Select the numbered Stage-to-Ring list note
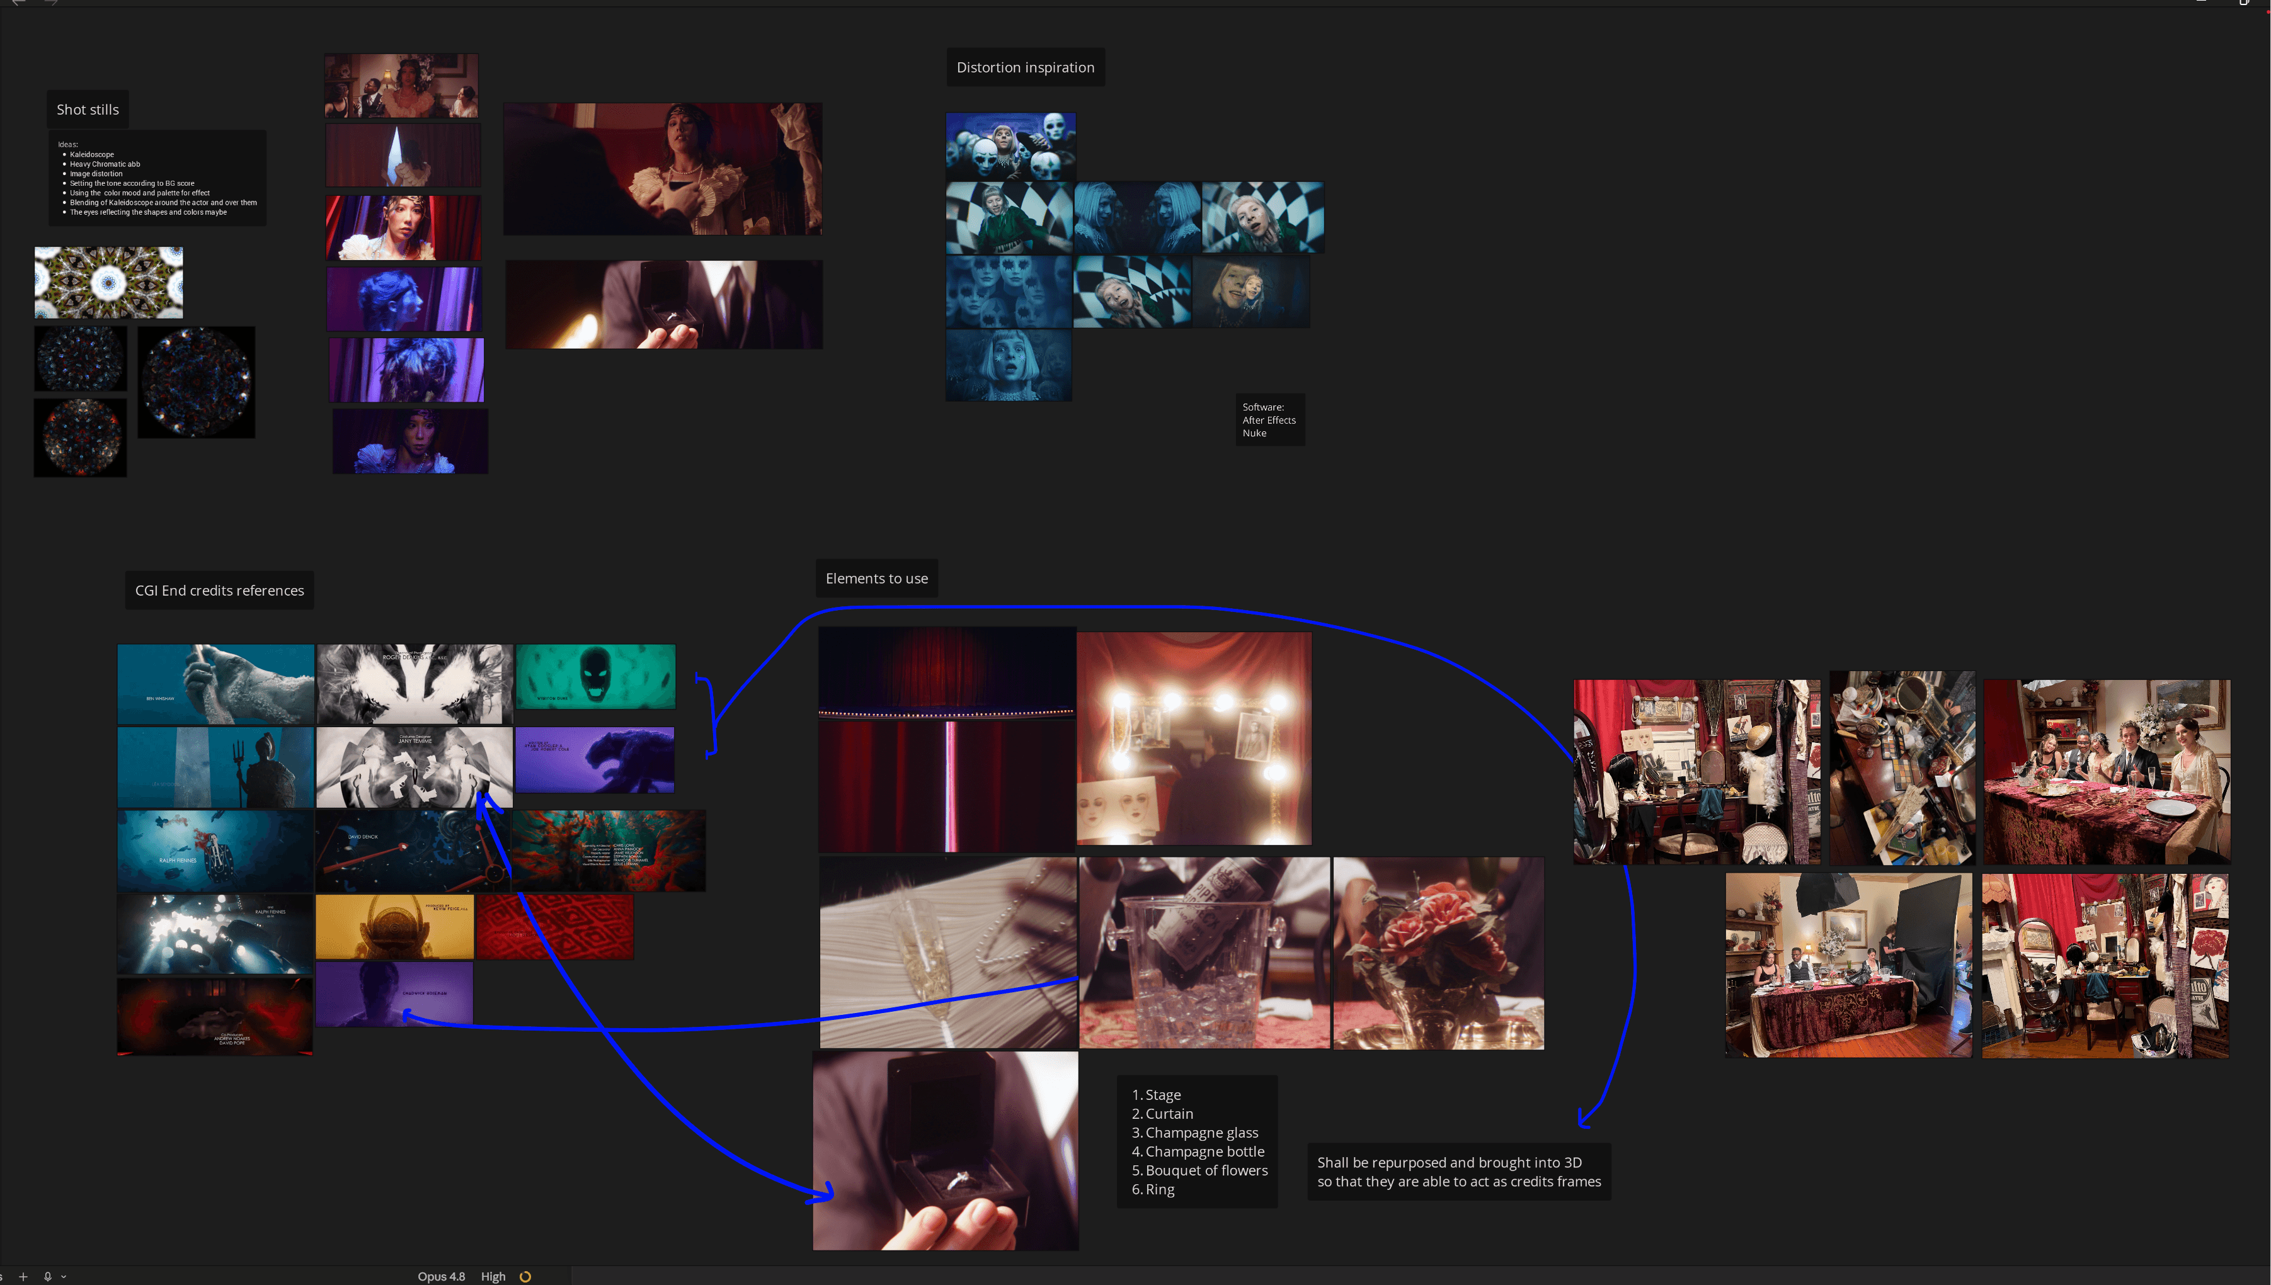This screenshot has width=2271, height=1285. (1198, 1141)
